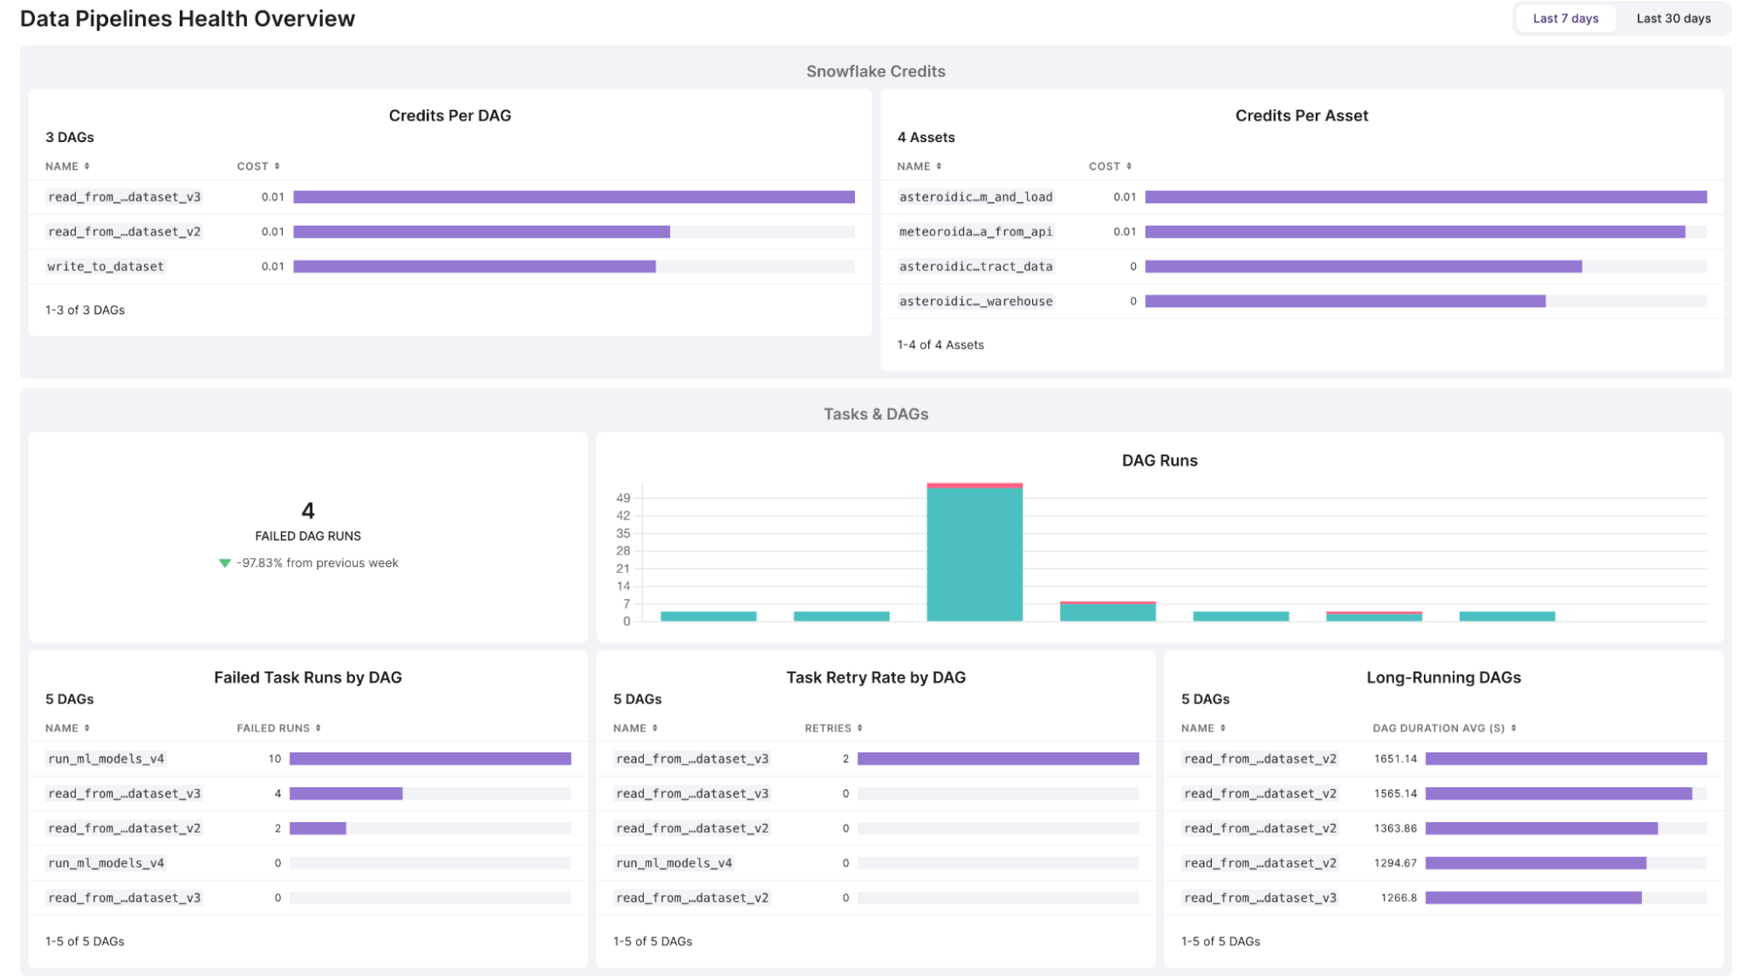Sort Long-Running DAGs by duration avg icon
This screenshot has height=980, width=1744.
tap(1513, 728)
